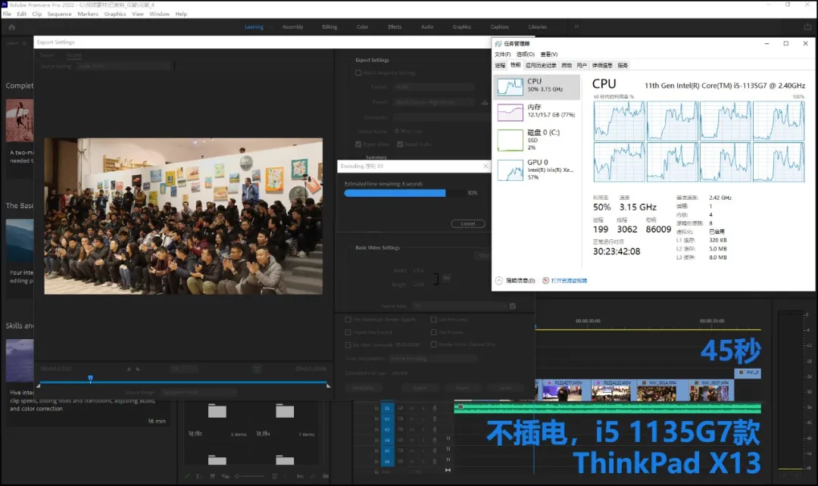The width and height of the screenshot is (818, 486).
Task: Open the Frame Rate dropdown
Action: pos(459,306)
